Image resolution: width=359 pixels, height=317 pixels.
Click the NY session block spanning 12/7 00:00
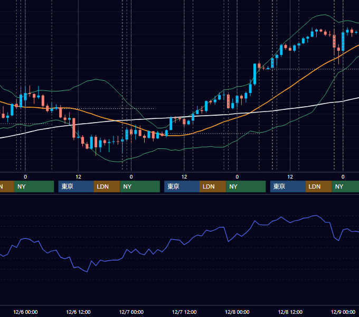[140, 187]
